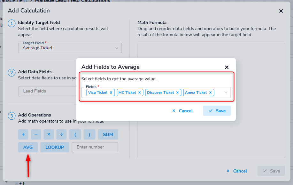Save the selected average fields
293x185 pixels.
[x=217, y=111]
